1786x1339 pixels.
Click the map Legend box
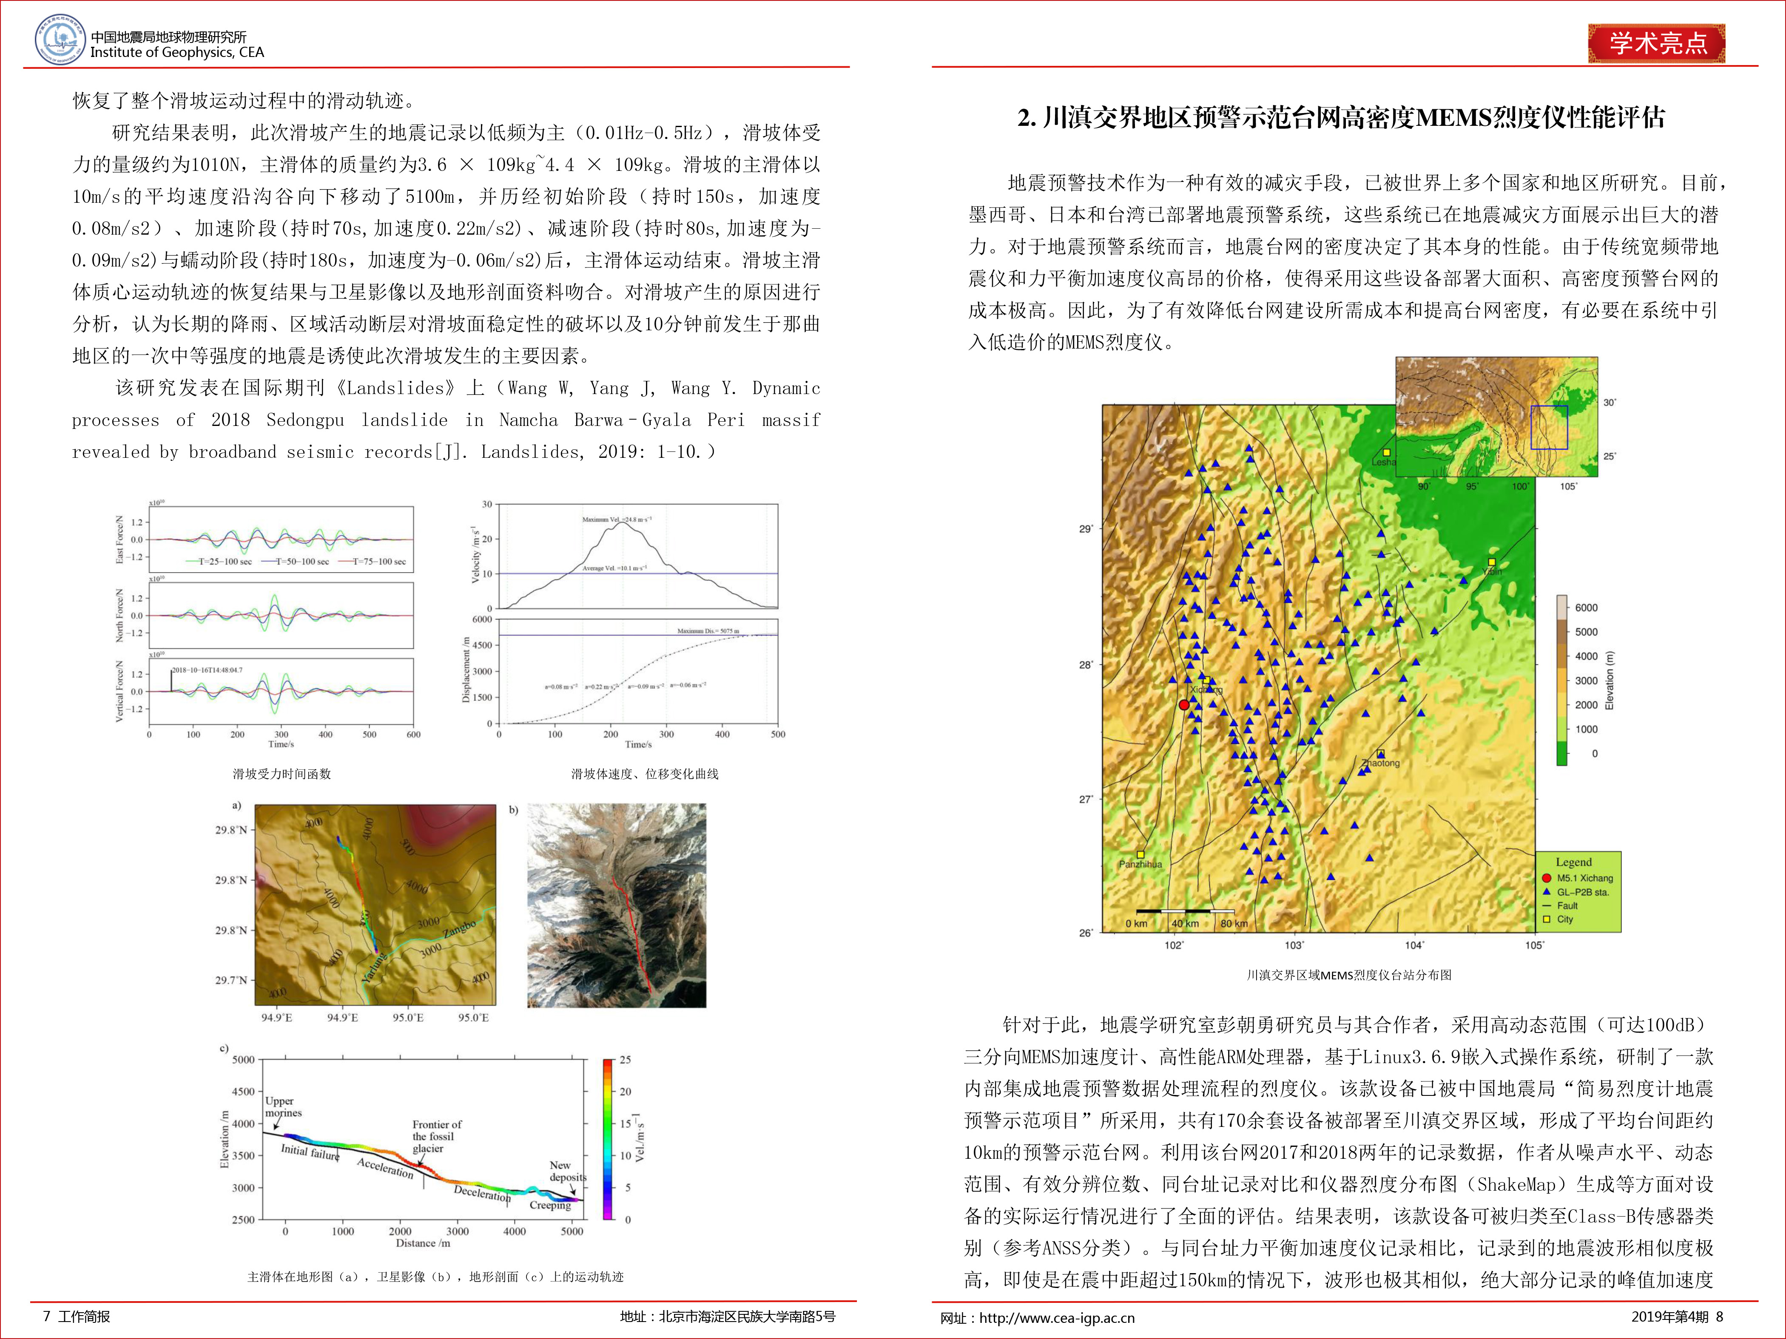(1578, 892)
